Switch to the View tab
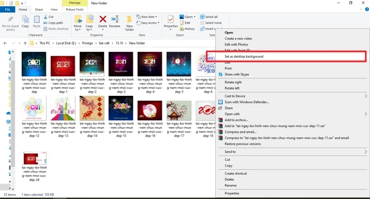This screenshot has height=199, width=370. click(x=54, y=10)
